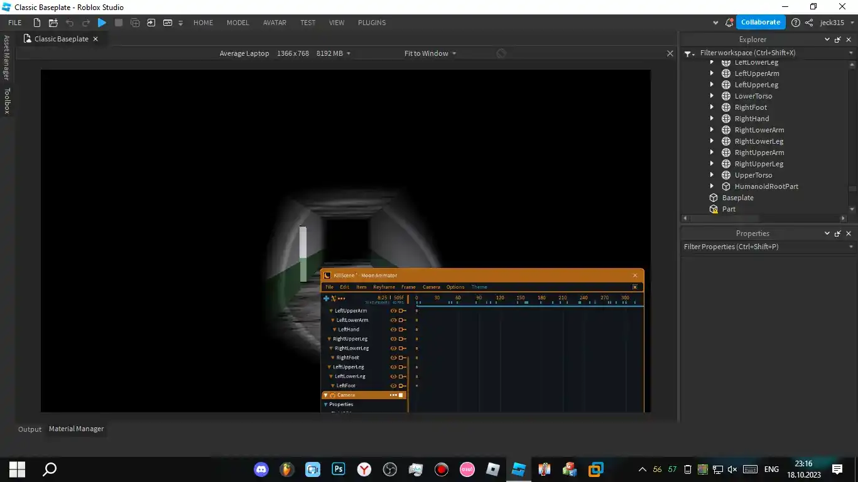Open the Fit to Window dropdown

[430, 53]
